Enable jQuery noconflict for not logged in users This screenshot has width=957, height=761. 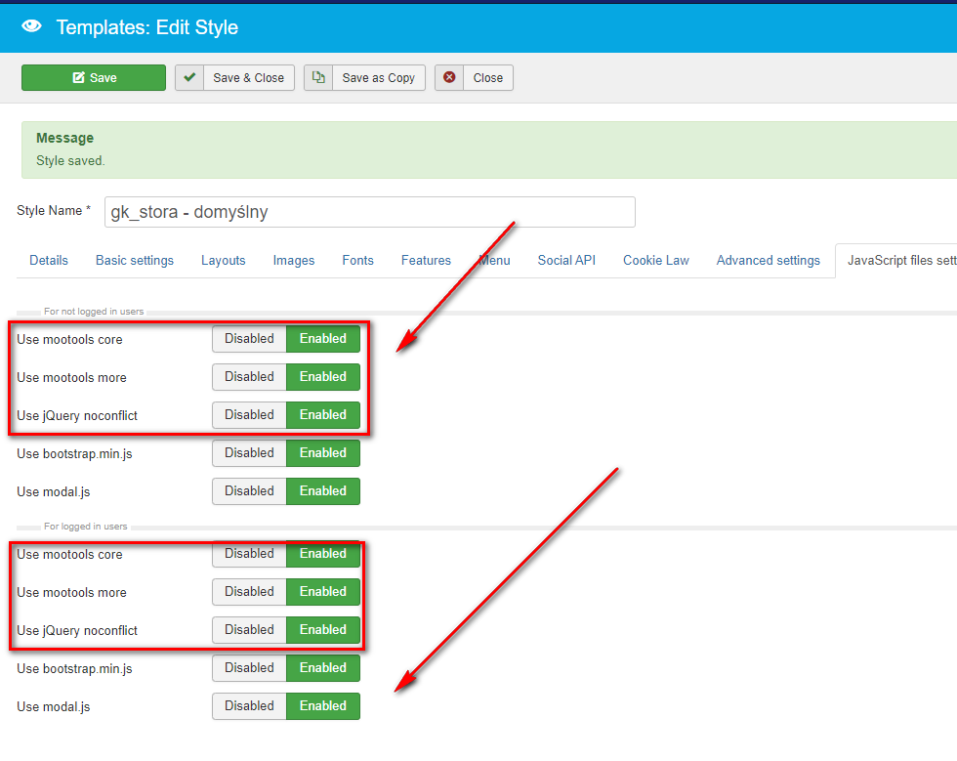pyautogui.click(x=323, y=415)
